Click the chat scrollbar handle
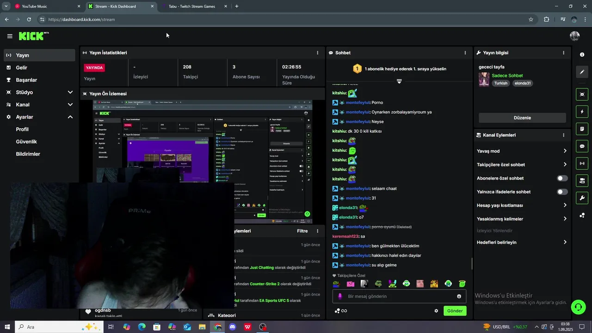 (x=472, y=264)
